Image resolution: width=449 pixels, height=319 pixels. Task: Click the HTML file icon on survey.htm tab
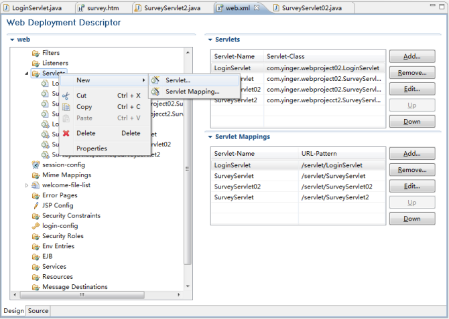81,8
